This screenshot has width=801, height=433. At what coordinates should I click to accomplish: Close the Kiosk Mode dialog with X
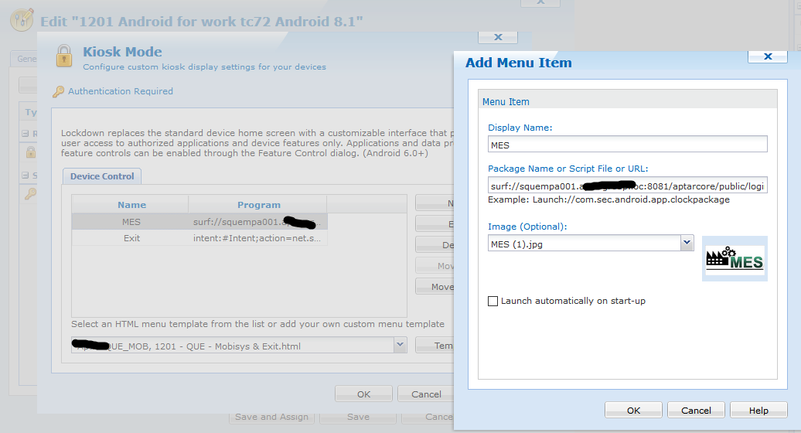click(x=498, y=36)
